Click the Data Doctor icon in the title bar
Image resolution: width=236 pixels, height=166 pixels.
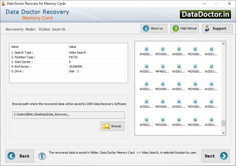[x=3, y=4]
